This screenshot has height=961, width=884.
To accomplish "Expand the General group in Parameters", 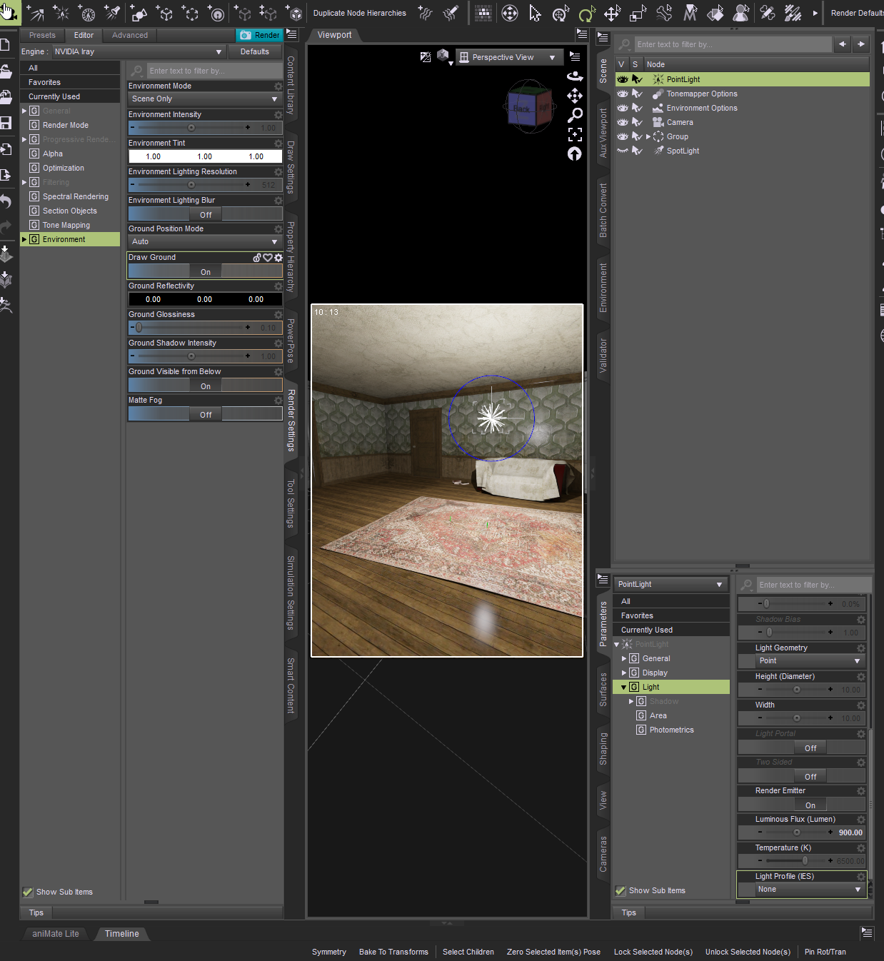I will (624, 658).
